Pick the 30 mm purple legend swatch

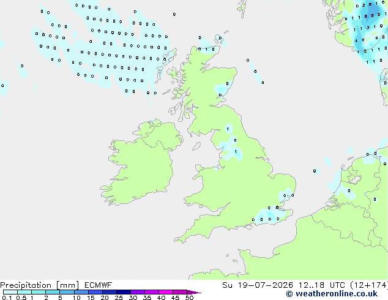(138, 292)
